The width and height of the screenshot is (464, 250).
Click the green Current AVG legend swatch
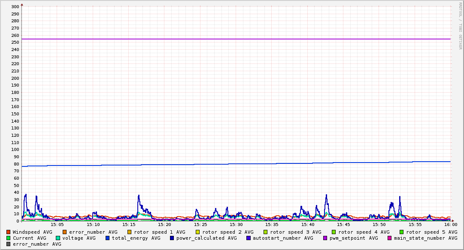point(9,238)
